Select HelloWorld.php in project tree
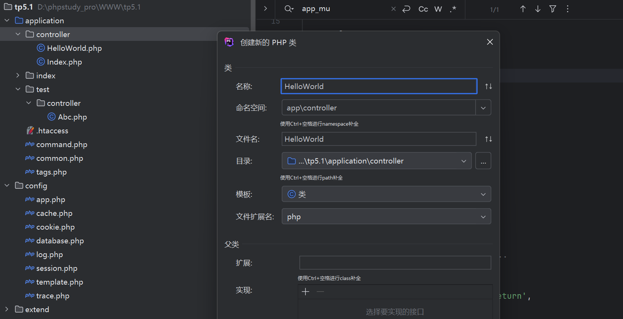 click(x=74, y=48)
